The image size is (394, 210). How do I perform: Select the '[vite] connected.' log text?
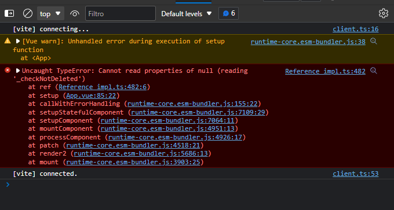pyautogui.click(x=45, y=174)
